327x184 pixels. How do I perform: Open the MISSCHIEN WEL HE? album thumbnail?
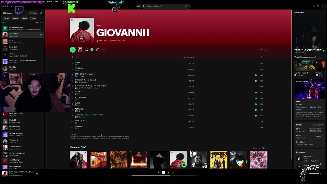(x=218, y=160)
